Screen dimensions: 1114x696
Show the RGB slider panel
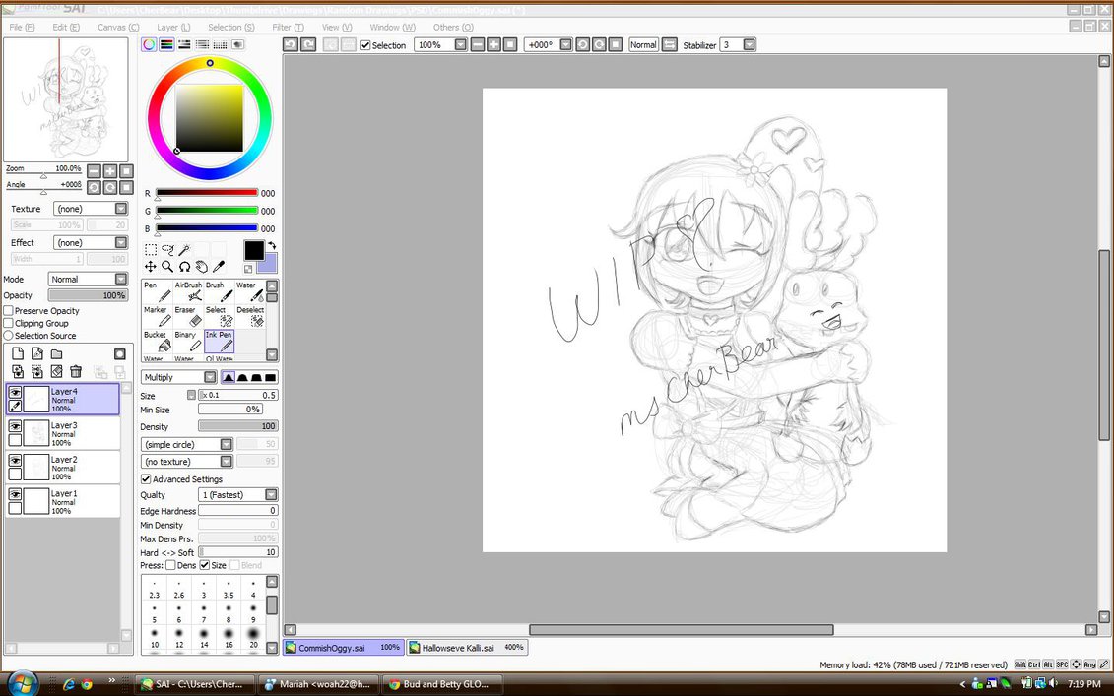[x=166, y=44]
